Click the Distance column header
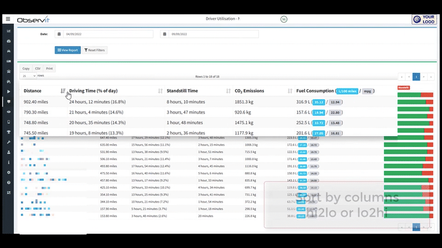 (x=32, y=91)
